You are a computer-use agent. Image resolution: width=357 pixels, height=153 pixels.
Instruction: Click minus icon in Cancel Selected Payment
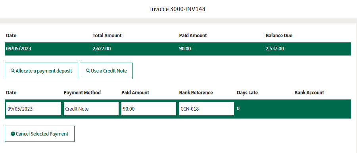pos(13,134)
